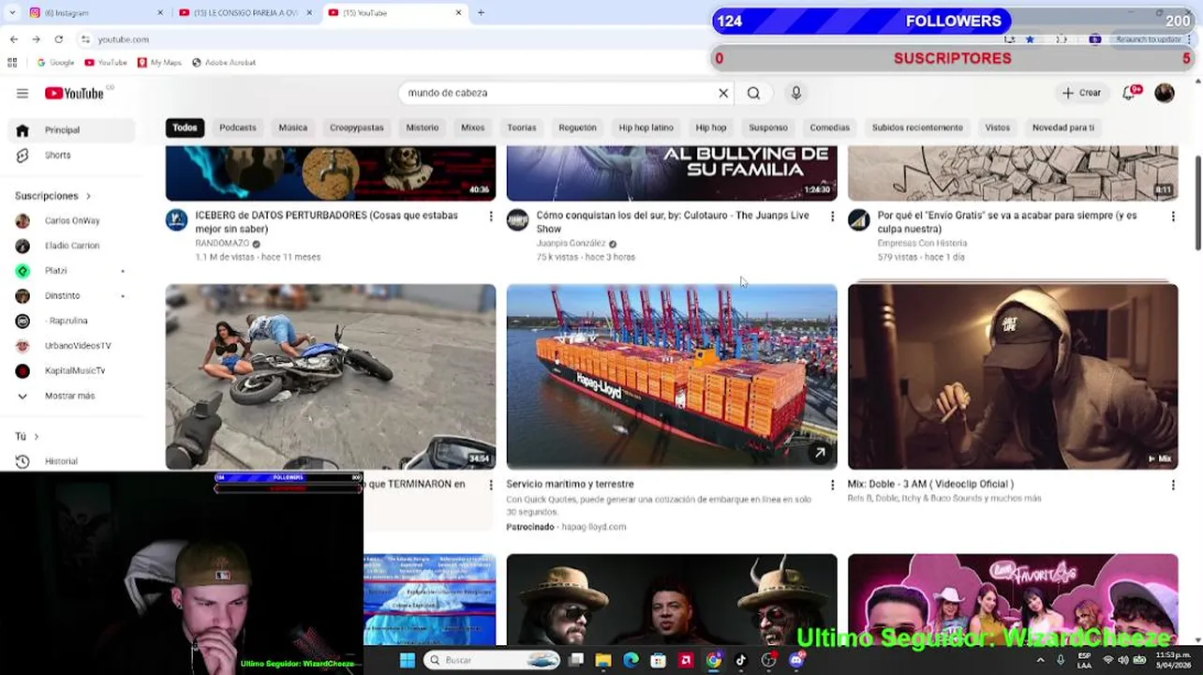The height and width of the screenshot is (675, 1203).
Task: Open options menu for Culotauro video
Action: pos(832,217)
